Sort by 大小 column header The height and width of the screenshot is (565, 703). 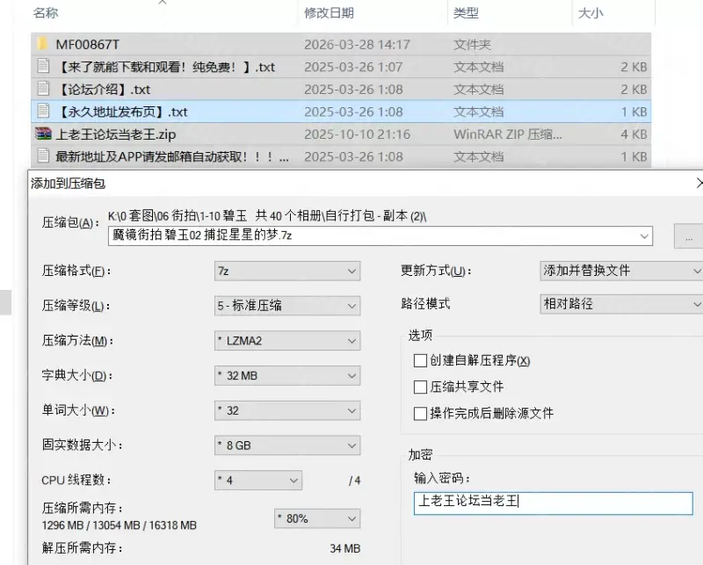click(x=591, y=13)
